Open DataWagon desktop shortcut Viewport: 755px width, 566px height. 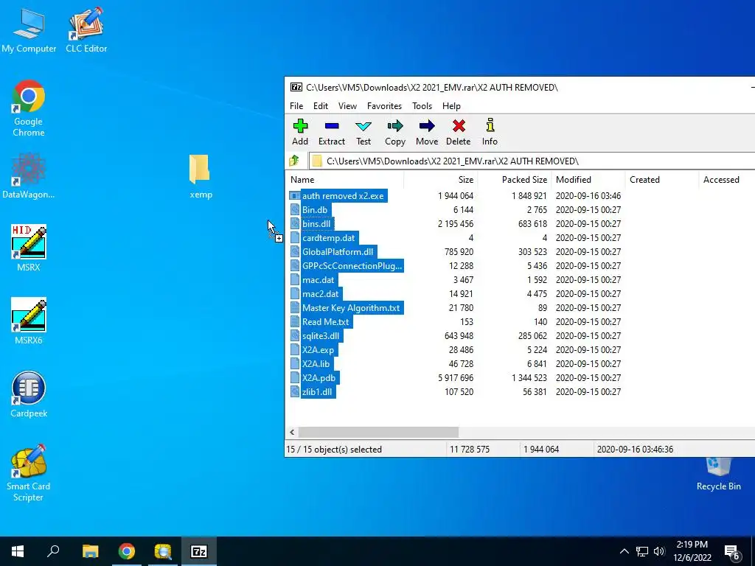29,175
